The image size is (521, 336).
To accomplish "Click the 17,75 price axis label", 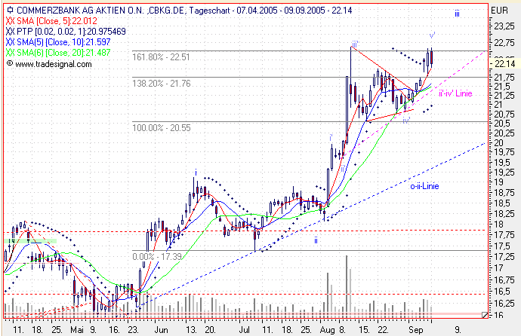I will point(504,235).
